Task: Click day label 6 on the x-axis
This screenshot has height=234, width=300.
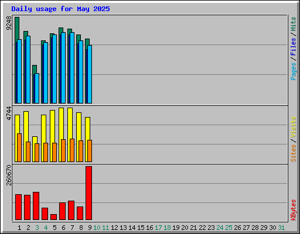Action: [x=63, y=228]
